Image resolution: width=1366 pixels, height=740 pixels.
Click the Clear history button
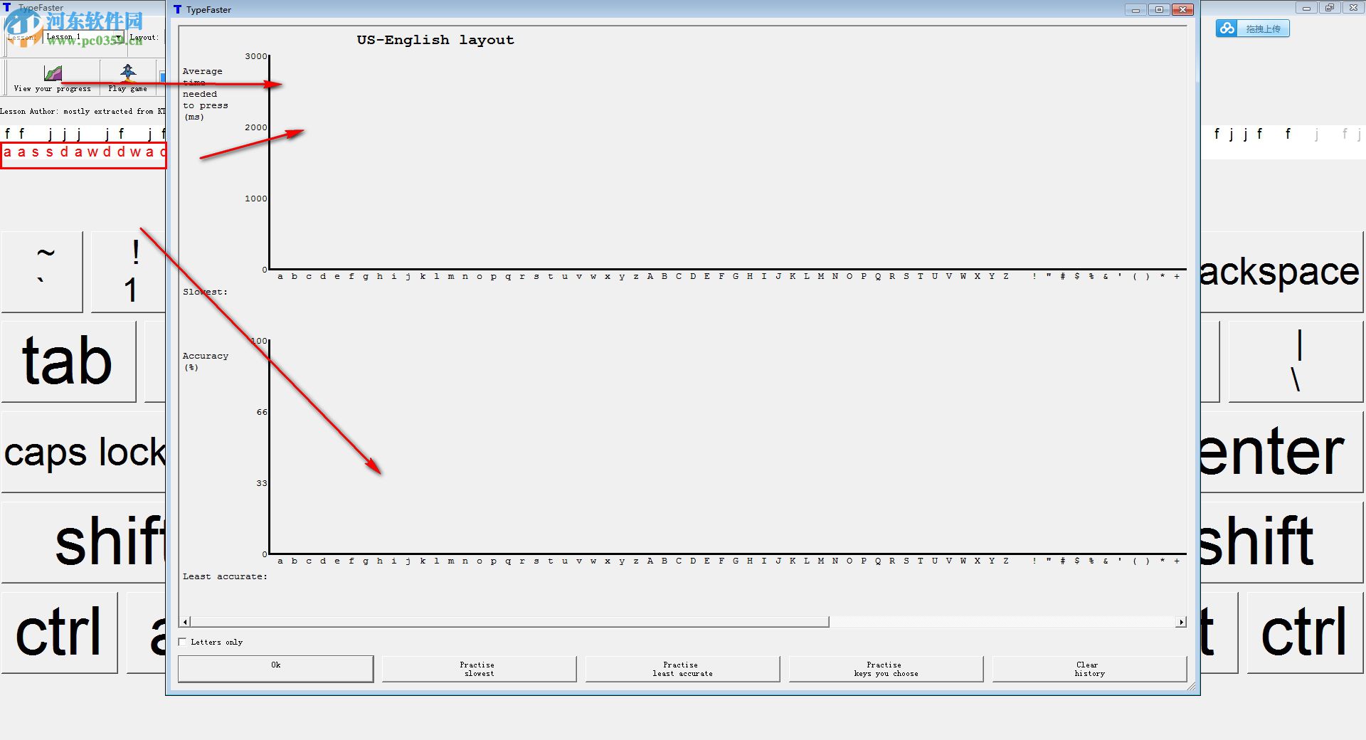(1089, 669)
